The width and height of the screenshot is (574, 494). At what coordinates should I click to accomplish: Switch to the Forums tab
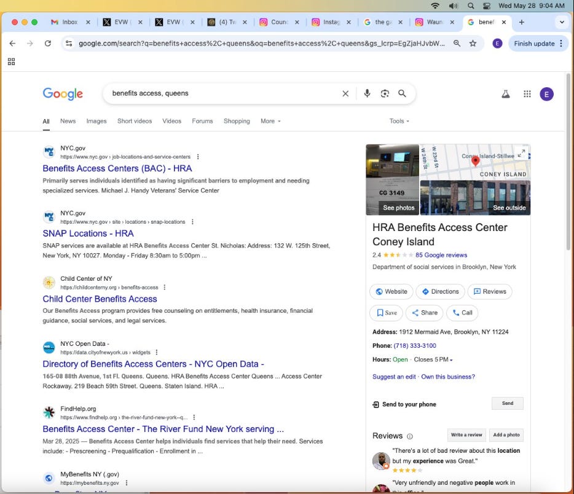[202, 121]
